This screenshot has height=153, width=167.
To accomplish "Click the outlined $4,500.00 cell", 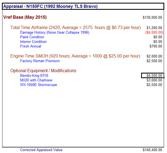I will (152, 76).
